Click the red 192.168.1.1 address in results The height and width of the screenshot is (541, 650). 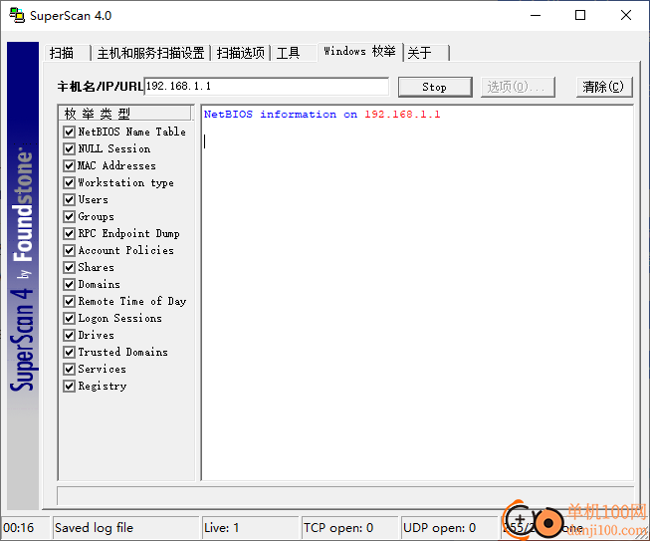point(402,115)
